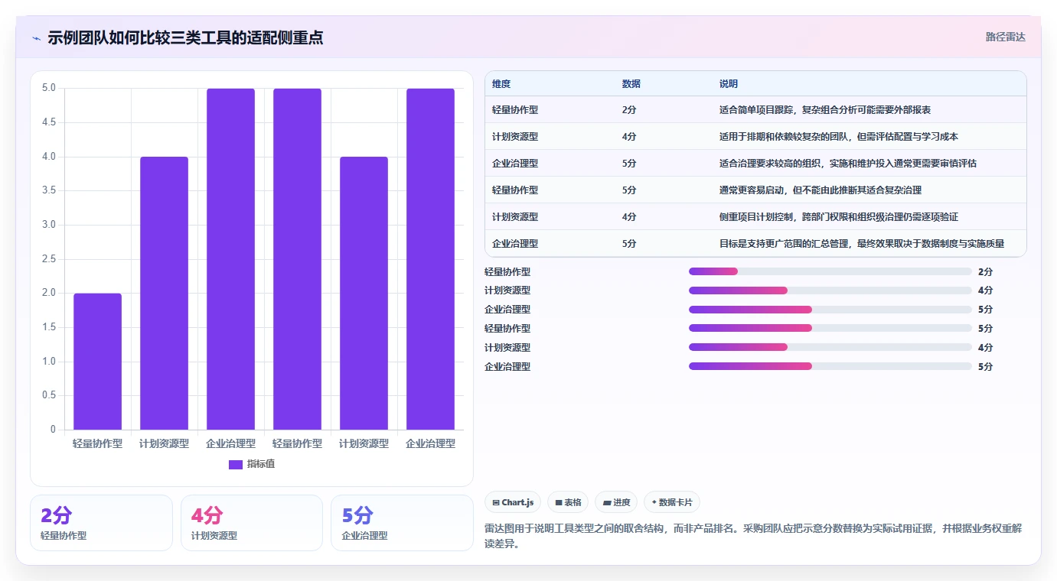Screen dimensions: 1057x581
Task: Open the 5分 企业治理型 data card
Action: (402, 523)
